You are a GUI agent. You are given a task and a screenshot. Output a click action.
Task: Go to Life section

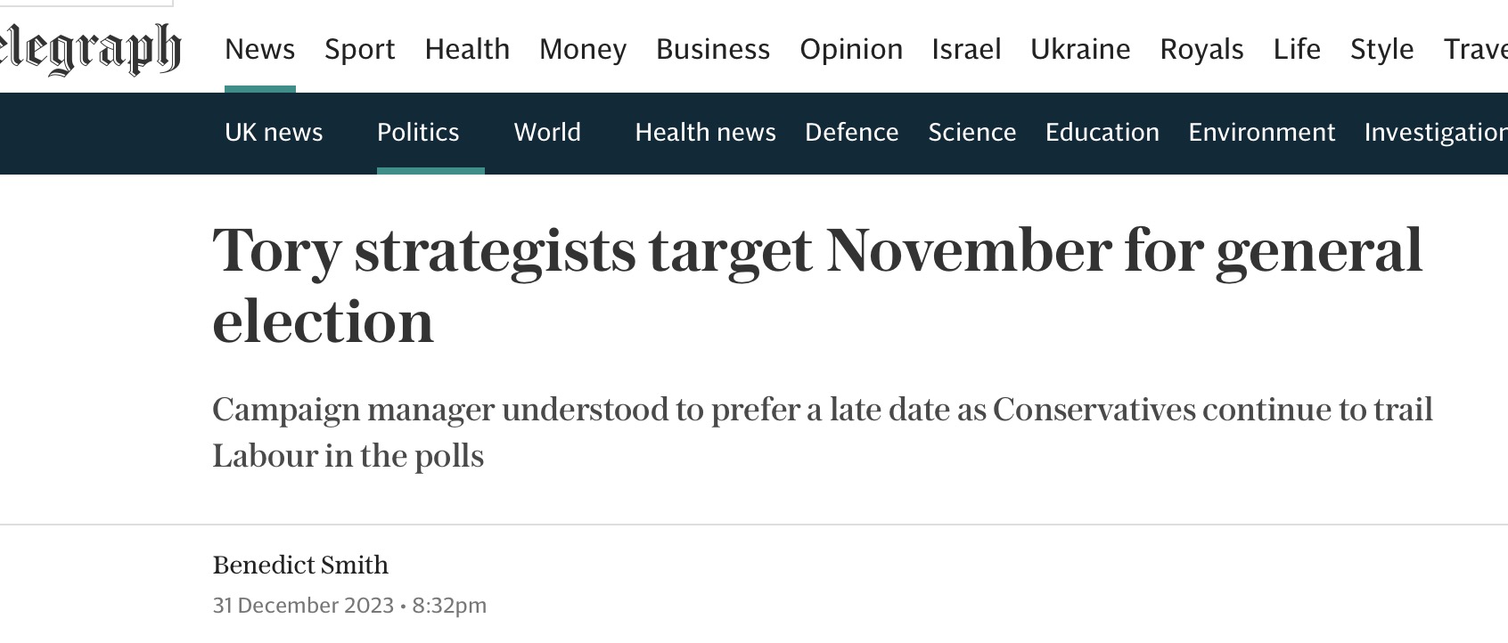(1297, 49)
